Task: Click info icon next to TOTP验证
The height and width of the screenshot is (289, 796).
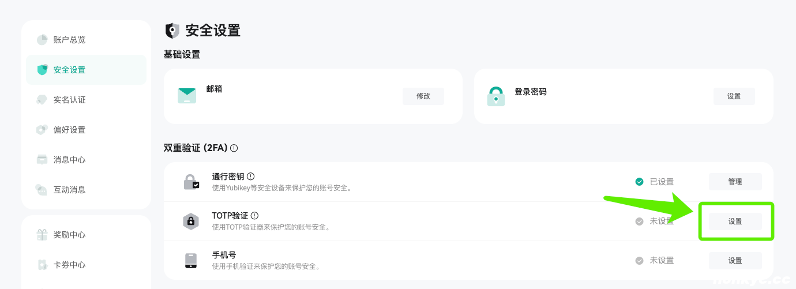Action: click(x=255, y=216)
